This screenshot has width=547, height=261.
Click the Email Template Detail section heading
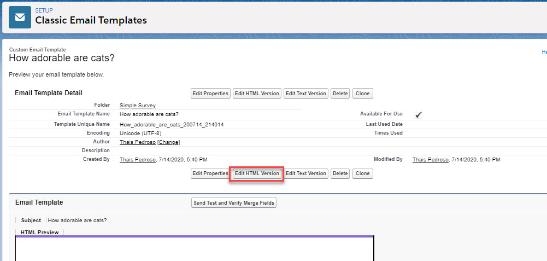pyautogui.click(x=49, y=93)
